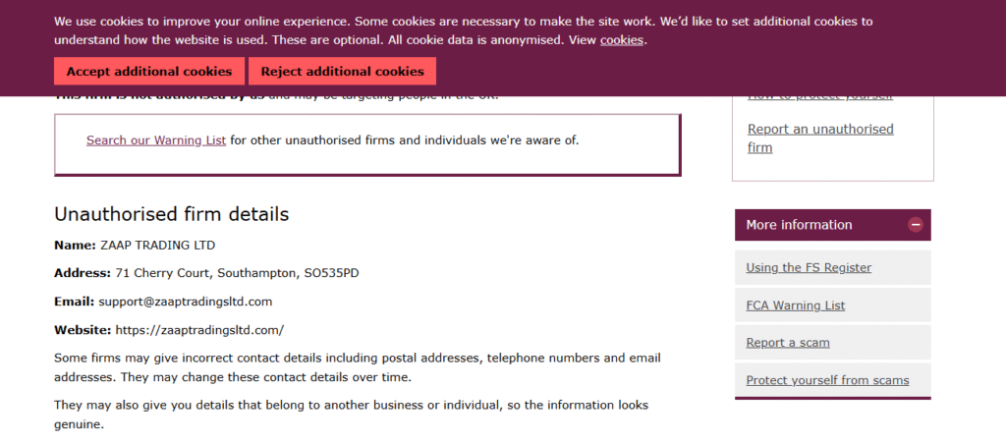Click the zaaptradingsltd.com website URL text
The width and height of the screenshot is (1006, 443).
(199, 331)
